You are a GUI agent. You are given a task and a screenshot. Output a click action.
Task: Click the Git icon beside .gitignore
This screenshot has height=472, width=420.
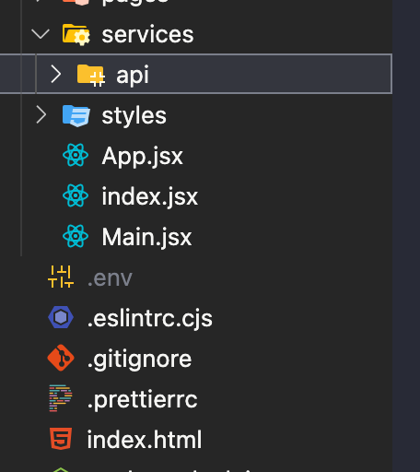(x=61, y=358)
